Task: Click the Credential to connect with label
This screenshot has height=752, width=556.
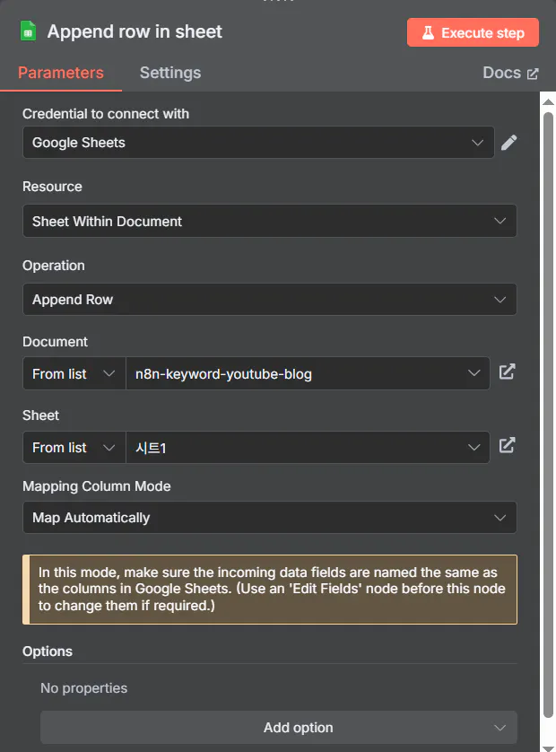Action: coord(106,114)
